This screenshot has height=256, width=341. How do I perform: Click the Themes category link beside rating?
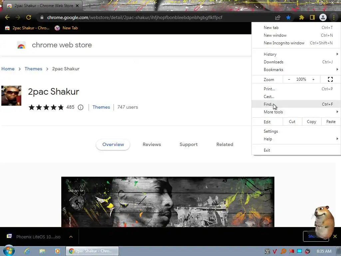101,107
